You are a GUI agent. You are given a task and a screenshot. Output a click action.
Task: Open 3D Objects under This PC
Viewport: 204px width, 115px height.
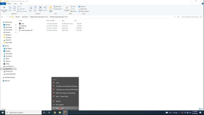pyautogui.click(x=9, y=49)
